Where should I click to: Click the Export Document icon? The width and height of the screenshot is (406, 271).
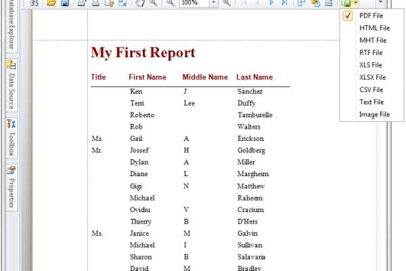click(346, 3)
